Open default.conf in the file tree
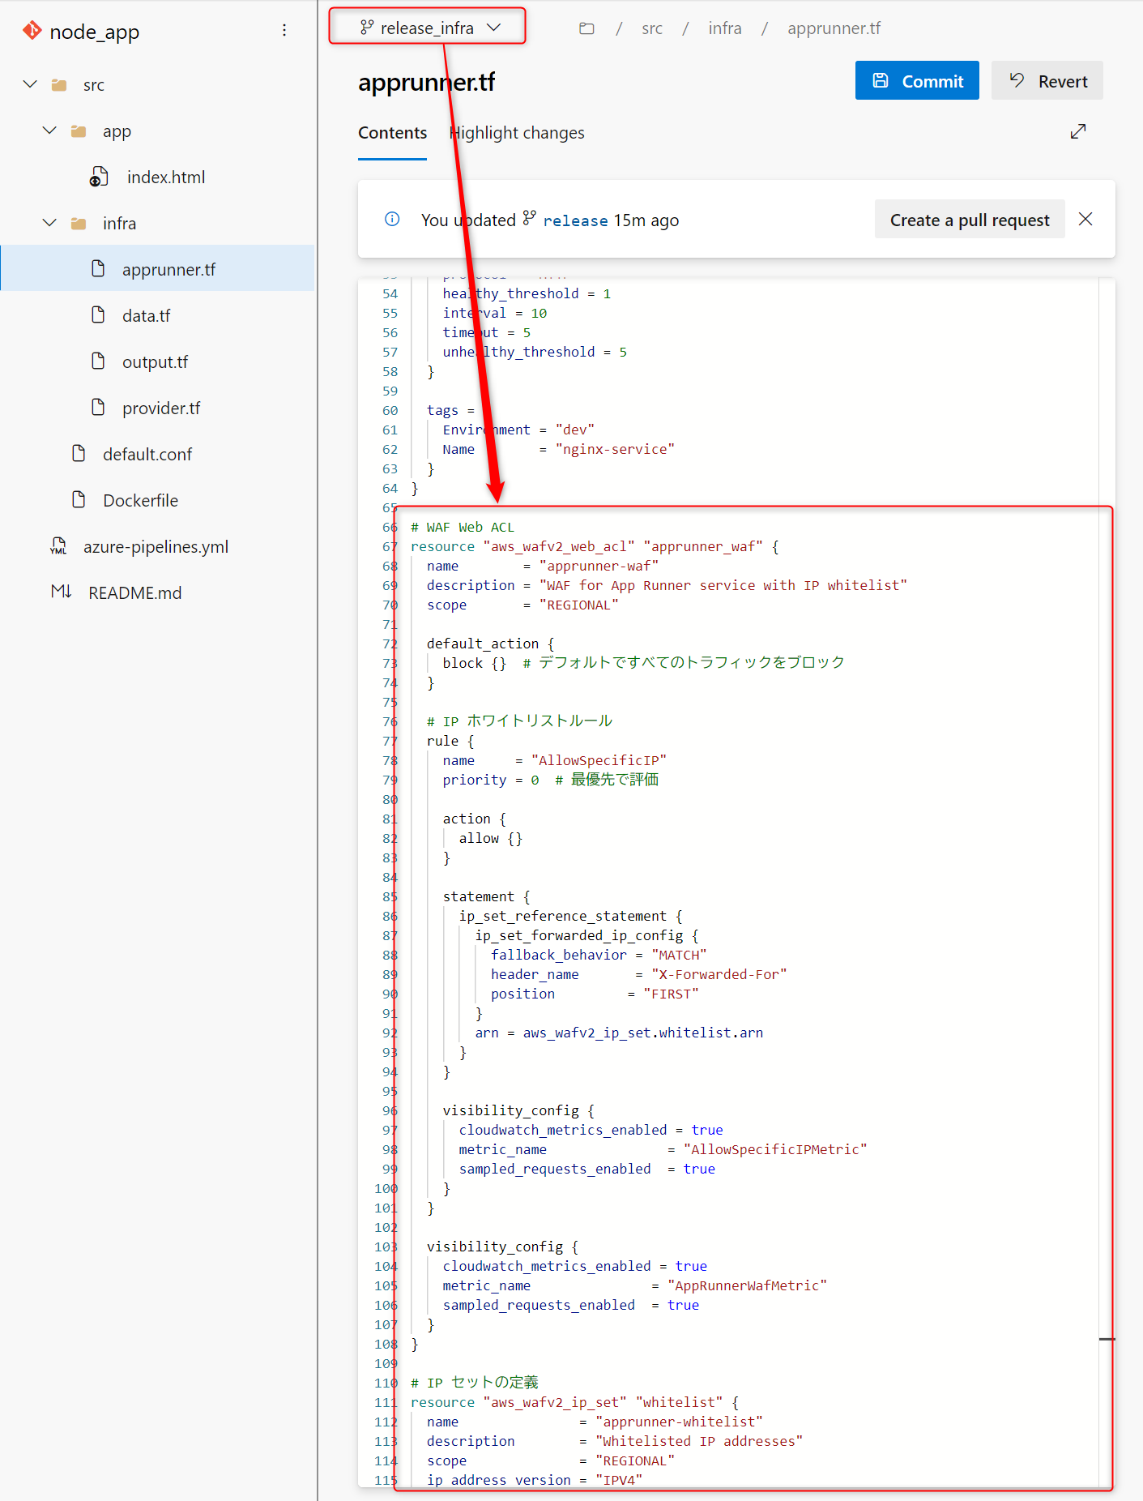The image size is (1143, 1501). (147, 455)
